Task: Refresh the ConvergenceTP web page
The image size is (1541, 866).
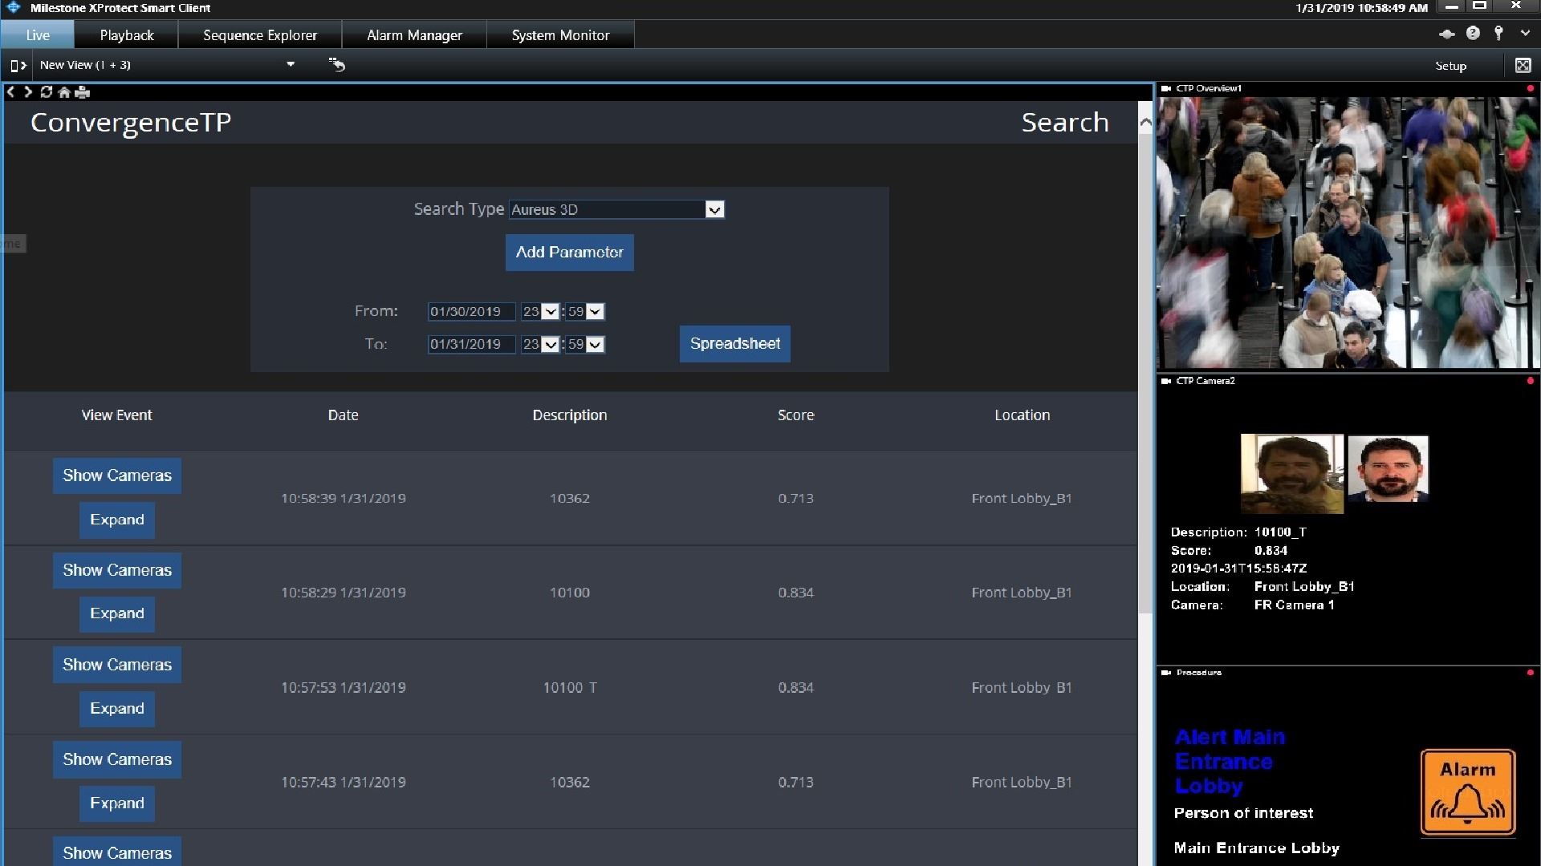Action: point(47,92)
